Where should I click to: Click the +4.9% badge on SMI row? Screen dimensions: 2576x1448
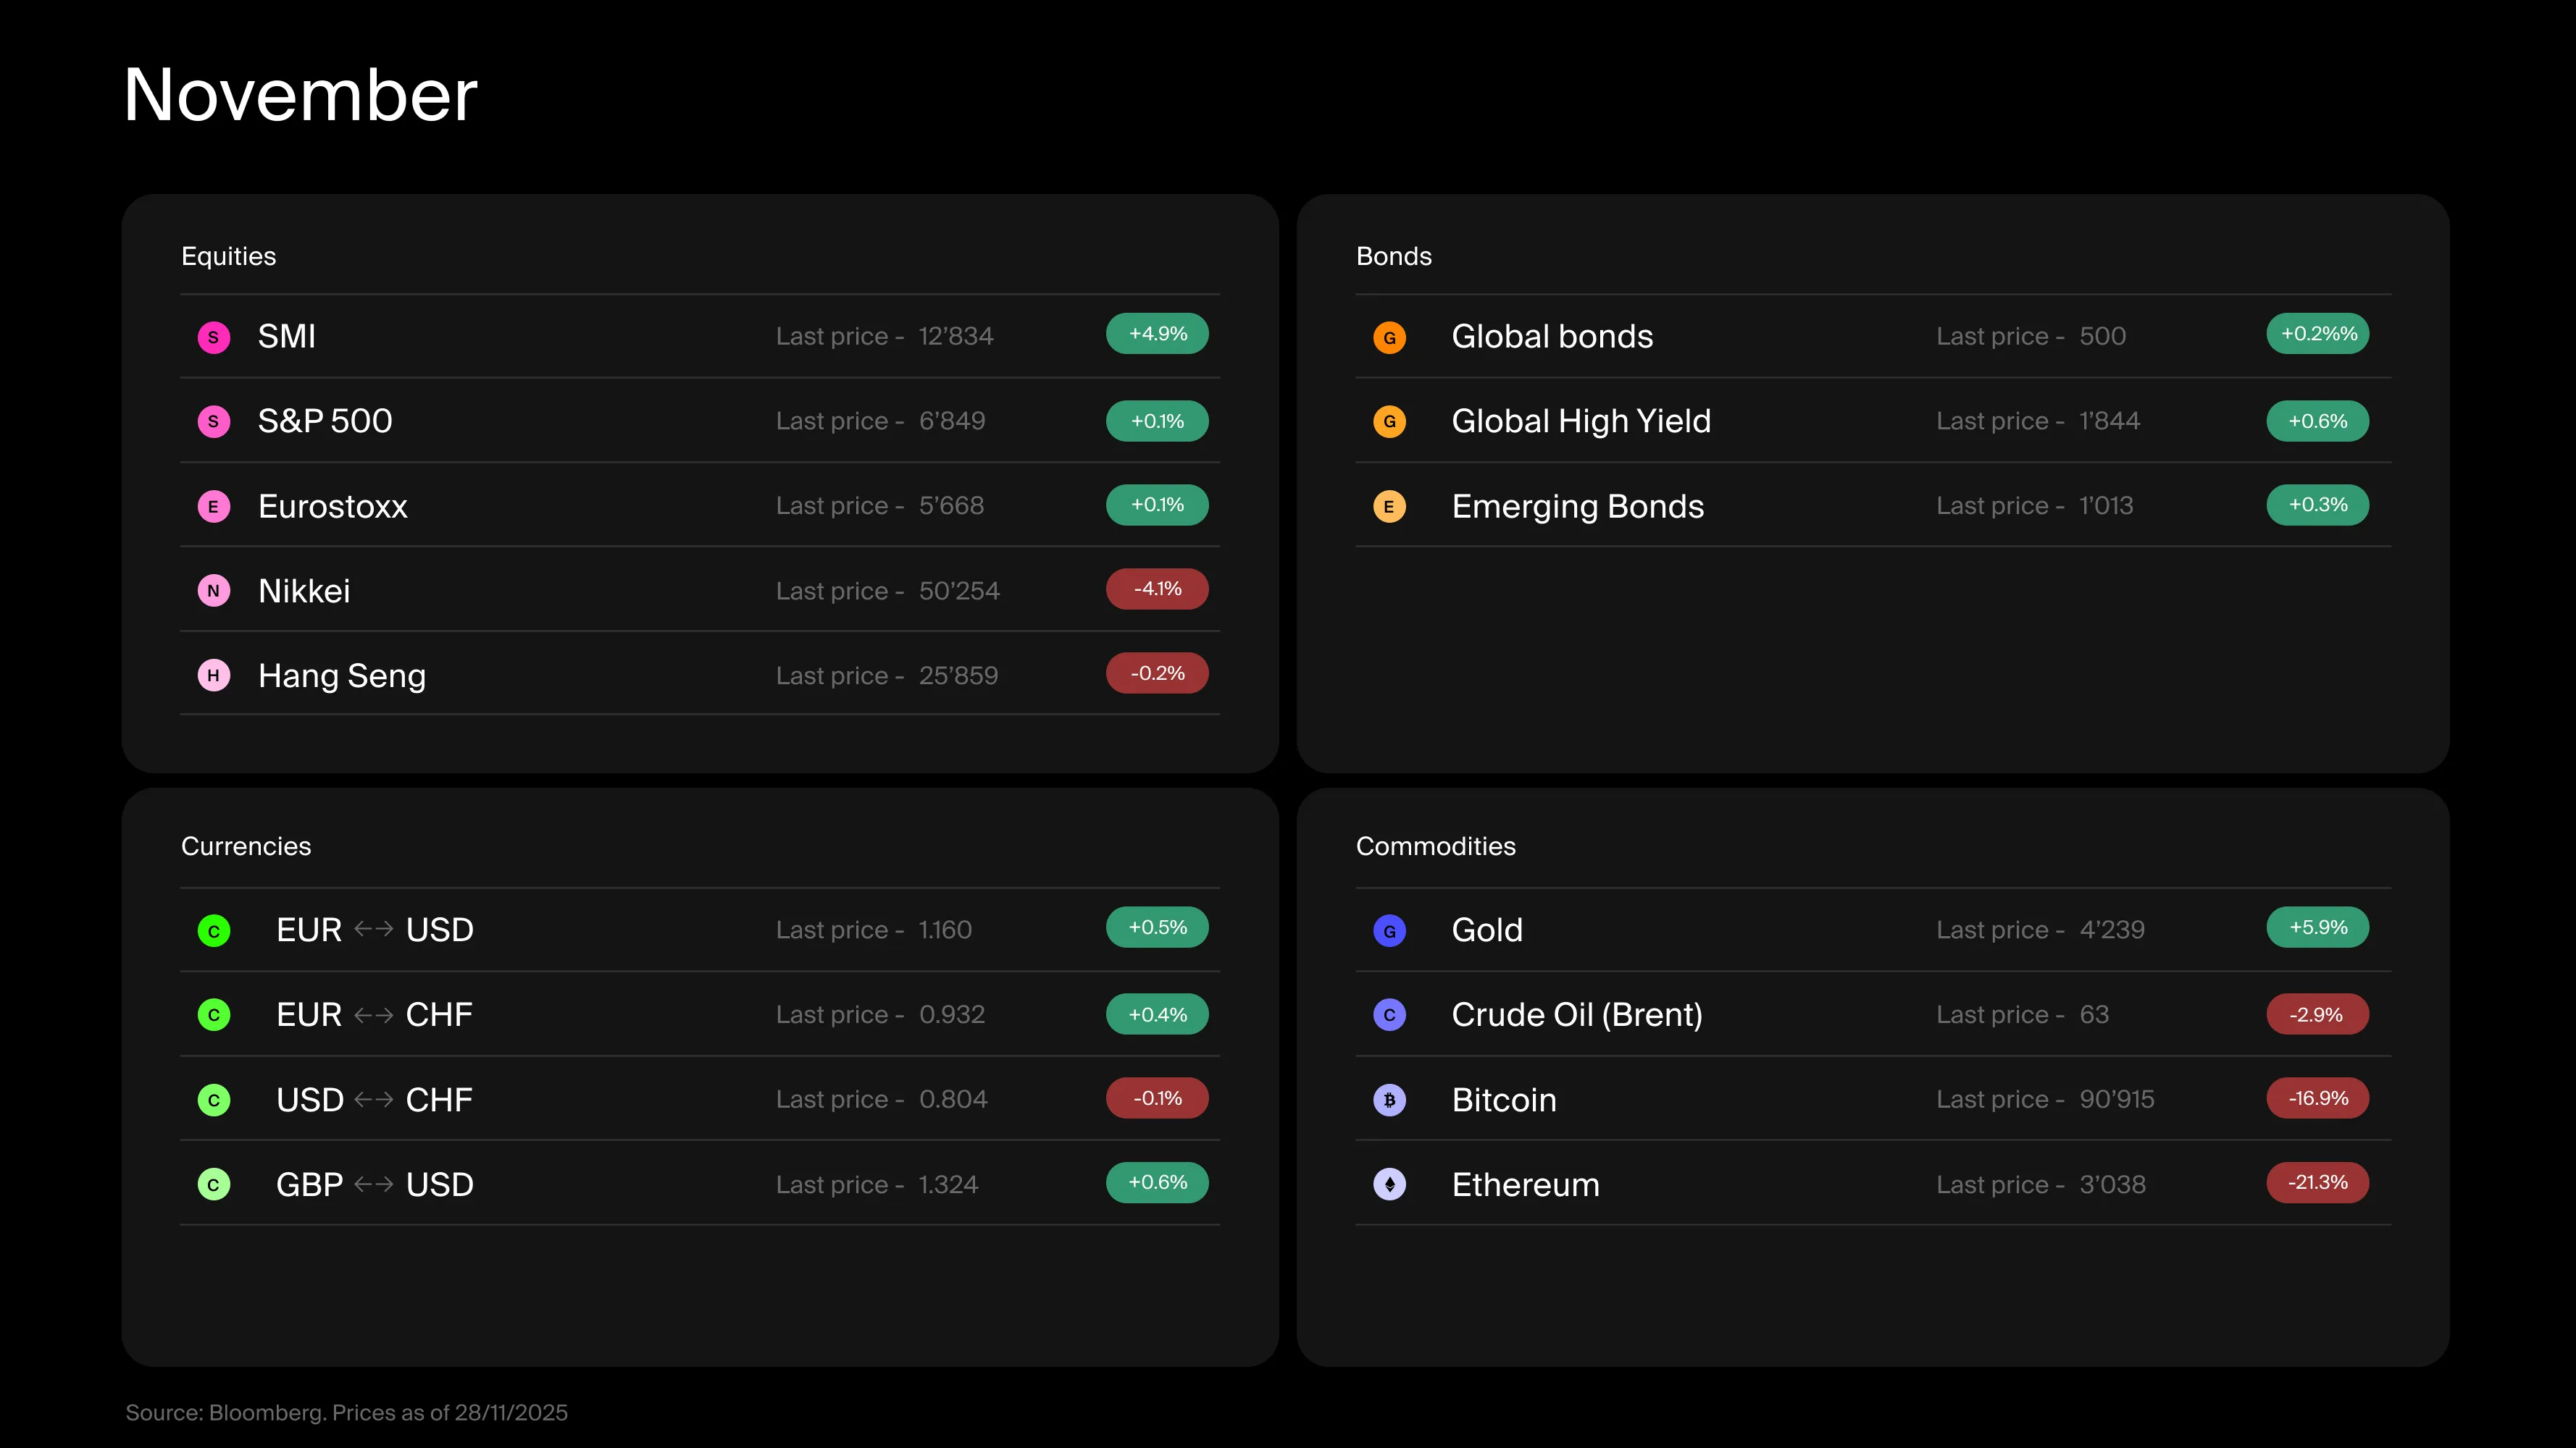point(1157,334)
